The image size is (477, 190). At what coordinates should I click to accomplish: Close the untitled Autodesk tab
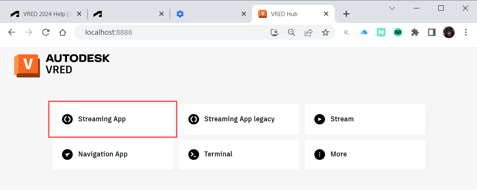click(162, 14)
